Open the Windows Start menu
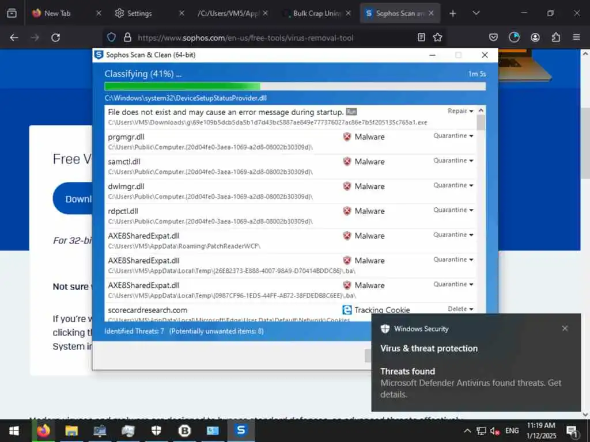 coord(14,430)
